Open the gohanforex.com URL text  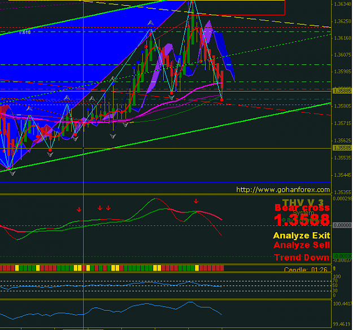(283, 190)
